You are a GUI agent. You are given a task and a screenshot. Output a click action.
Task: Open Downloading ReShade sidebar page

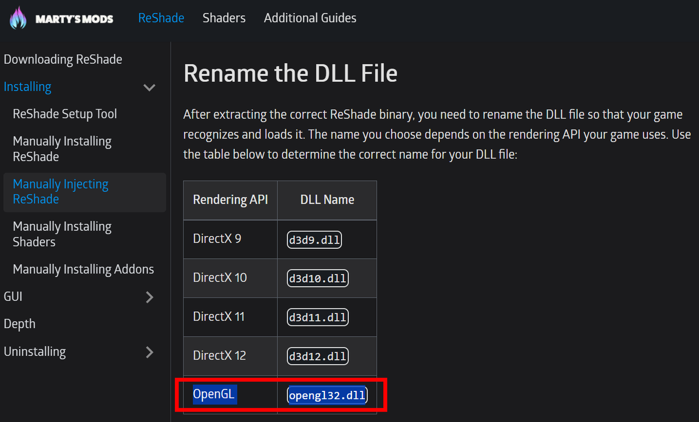63,60
